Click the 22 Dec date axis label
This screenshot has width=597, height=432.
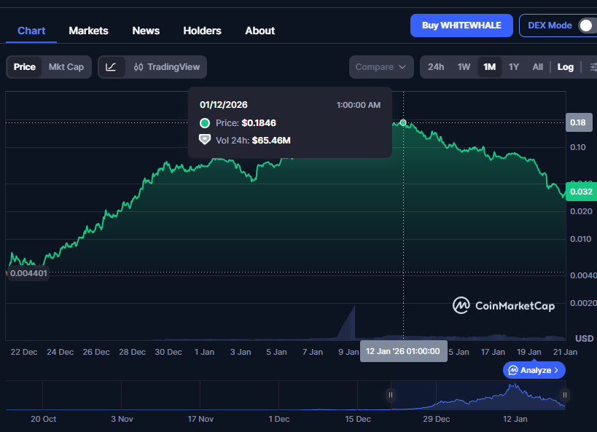[x=24, y=352]
